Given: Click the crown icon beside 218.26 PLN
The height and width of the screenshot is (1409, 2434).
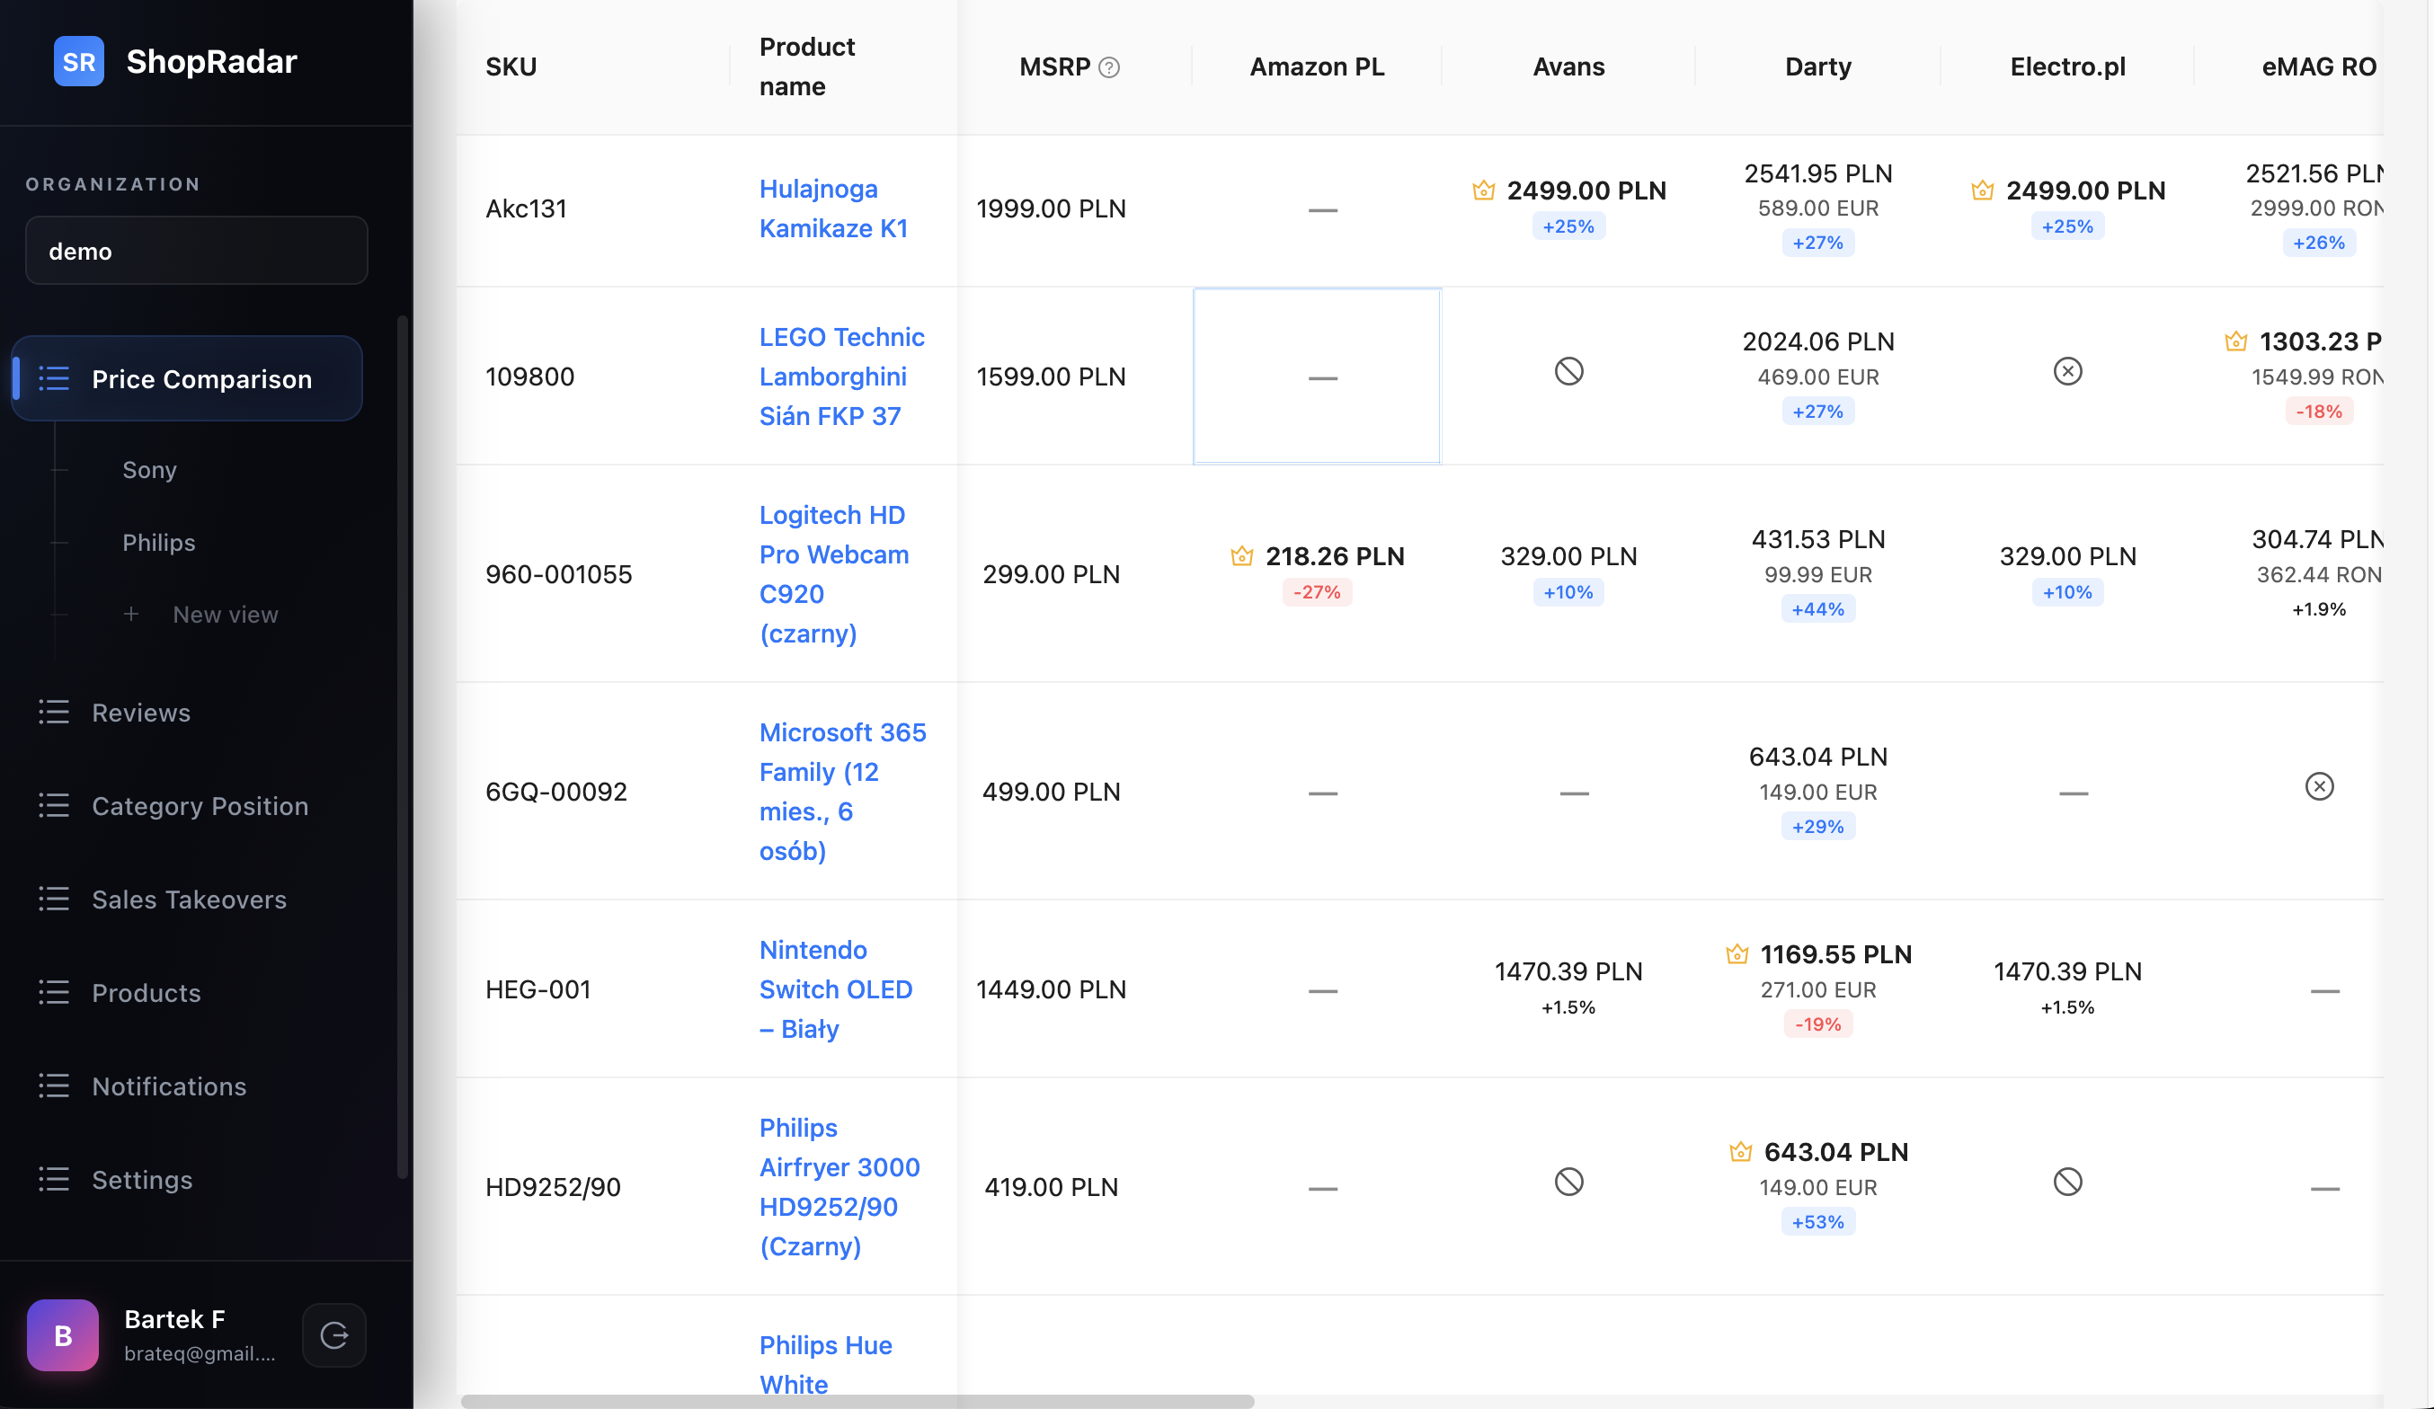Looking at the screenshot, I should pyautogui.click(x=1242, y=556).
